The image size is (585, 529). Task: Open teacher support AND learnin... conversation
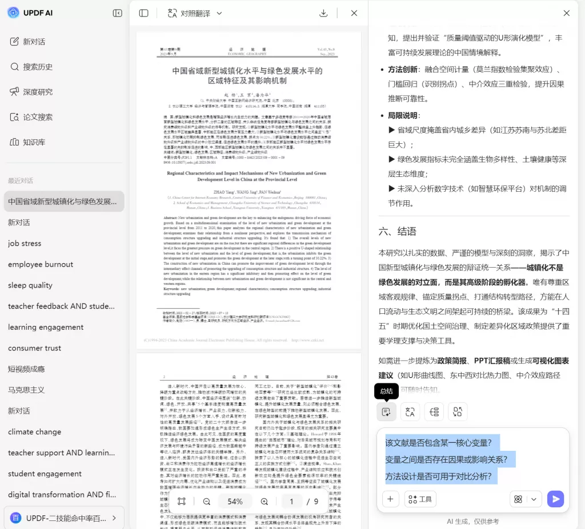click(x=61, y=453)
